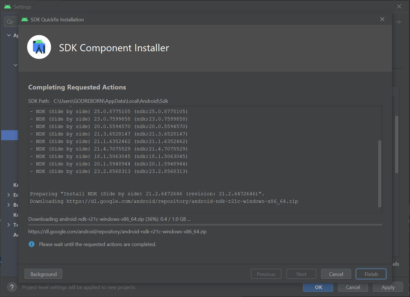Image resolution: width=410 pixels, height=297 pixels.
Task: Click the Android icon in Settings title bar
Action: coord(7,7)
